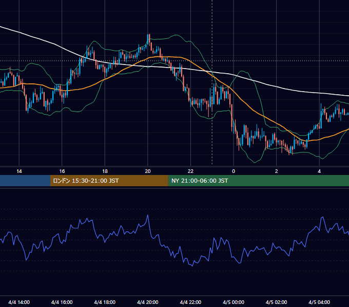Click the 4/5 00:00 date label
349x307 pixels.
pyautogui.click(x=234, y=302)
